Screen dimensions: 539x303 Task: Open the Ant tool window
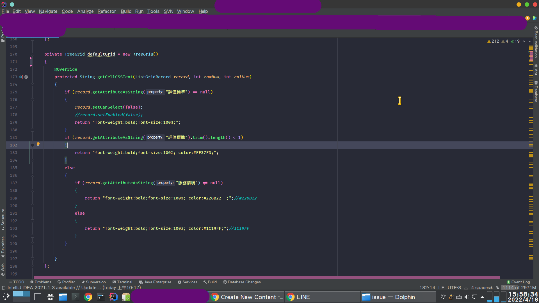536,70
